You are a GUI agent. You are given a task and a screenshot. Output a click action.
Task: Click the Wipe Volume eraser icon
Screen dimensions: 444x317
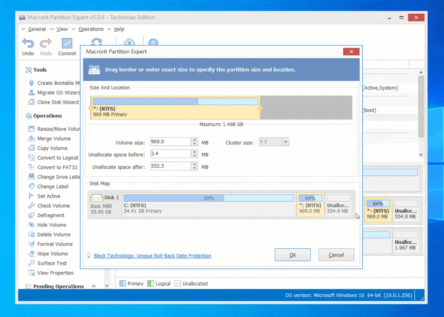point(31,254)
